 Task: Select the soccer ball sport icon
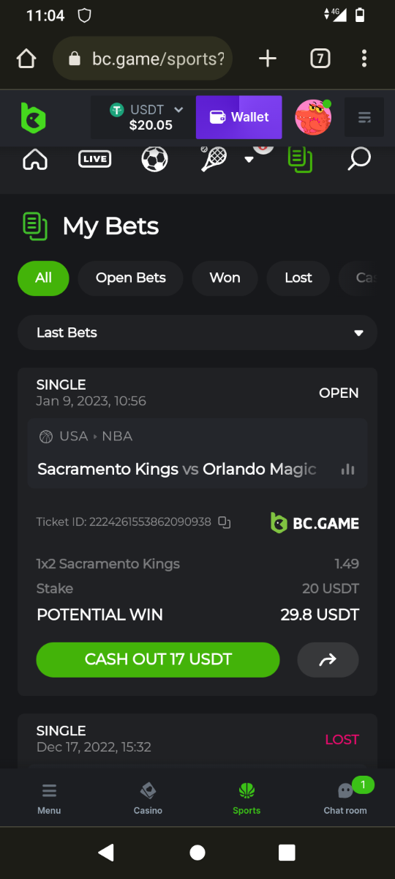coord(154,159)
